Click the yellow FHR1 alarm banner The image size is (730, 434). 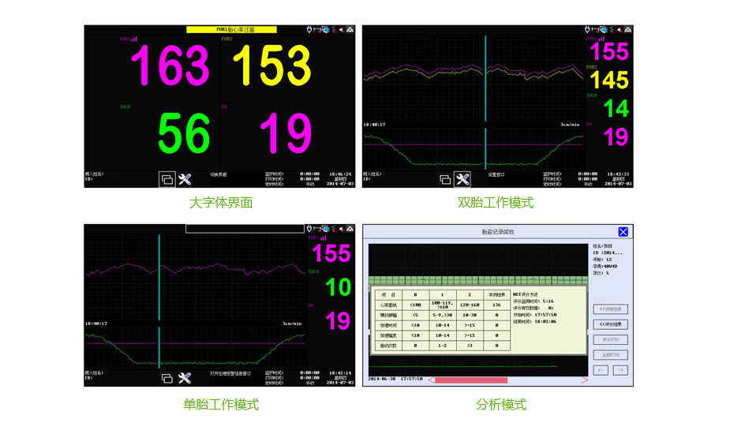tap(231, 30)
